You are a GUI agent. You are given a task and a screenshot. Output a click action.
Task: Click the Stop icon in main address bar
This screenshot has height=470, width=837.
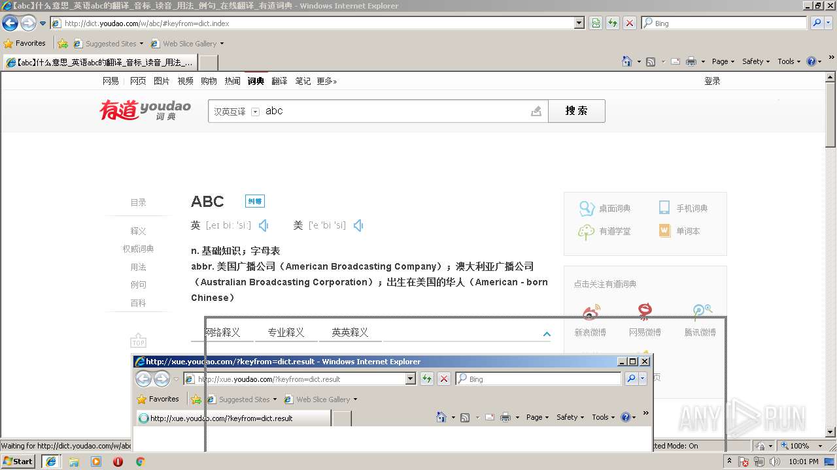[629, 23]
